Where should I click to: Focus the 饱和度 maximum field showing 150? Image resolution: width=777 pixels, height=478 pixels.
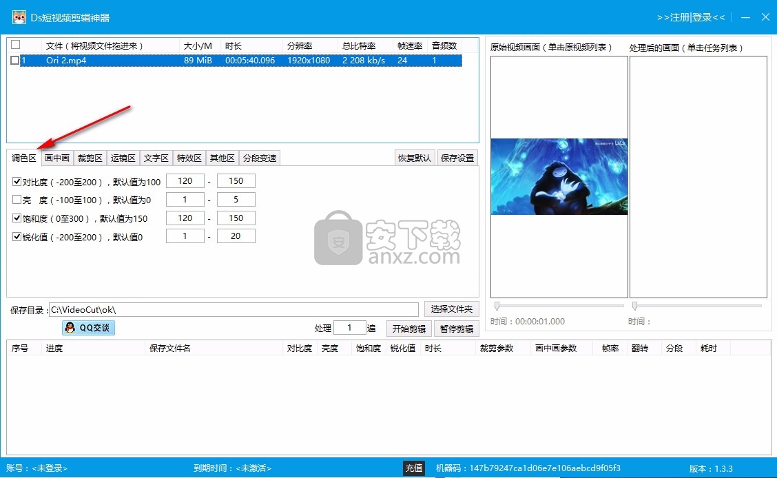(x=236, y=218)
